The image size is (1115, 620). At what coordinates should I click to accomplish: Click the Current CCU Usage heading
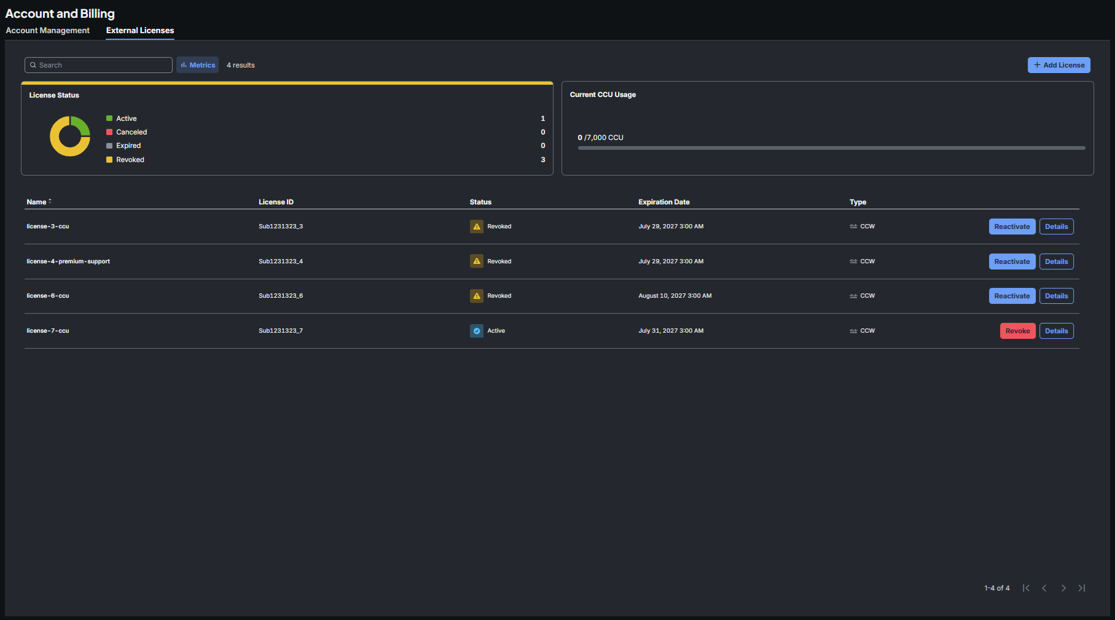pyautogui.click(x=603, y=95)
